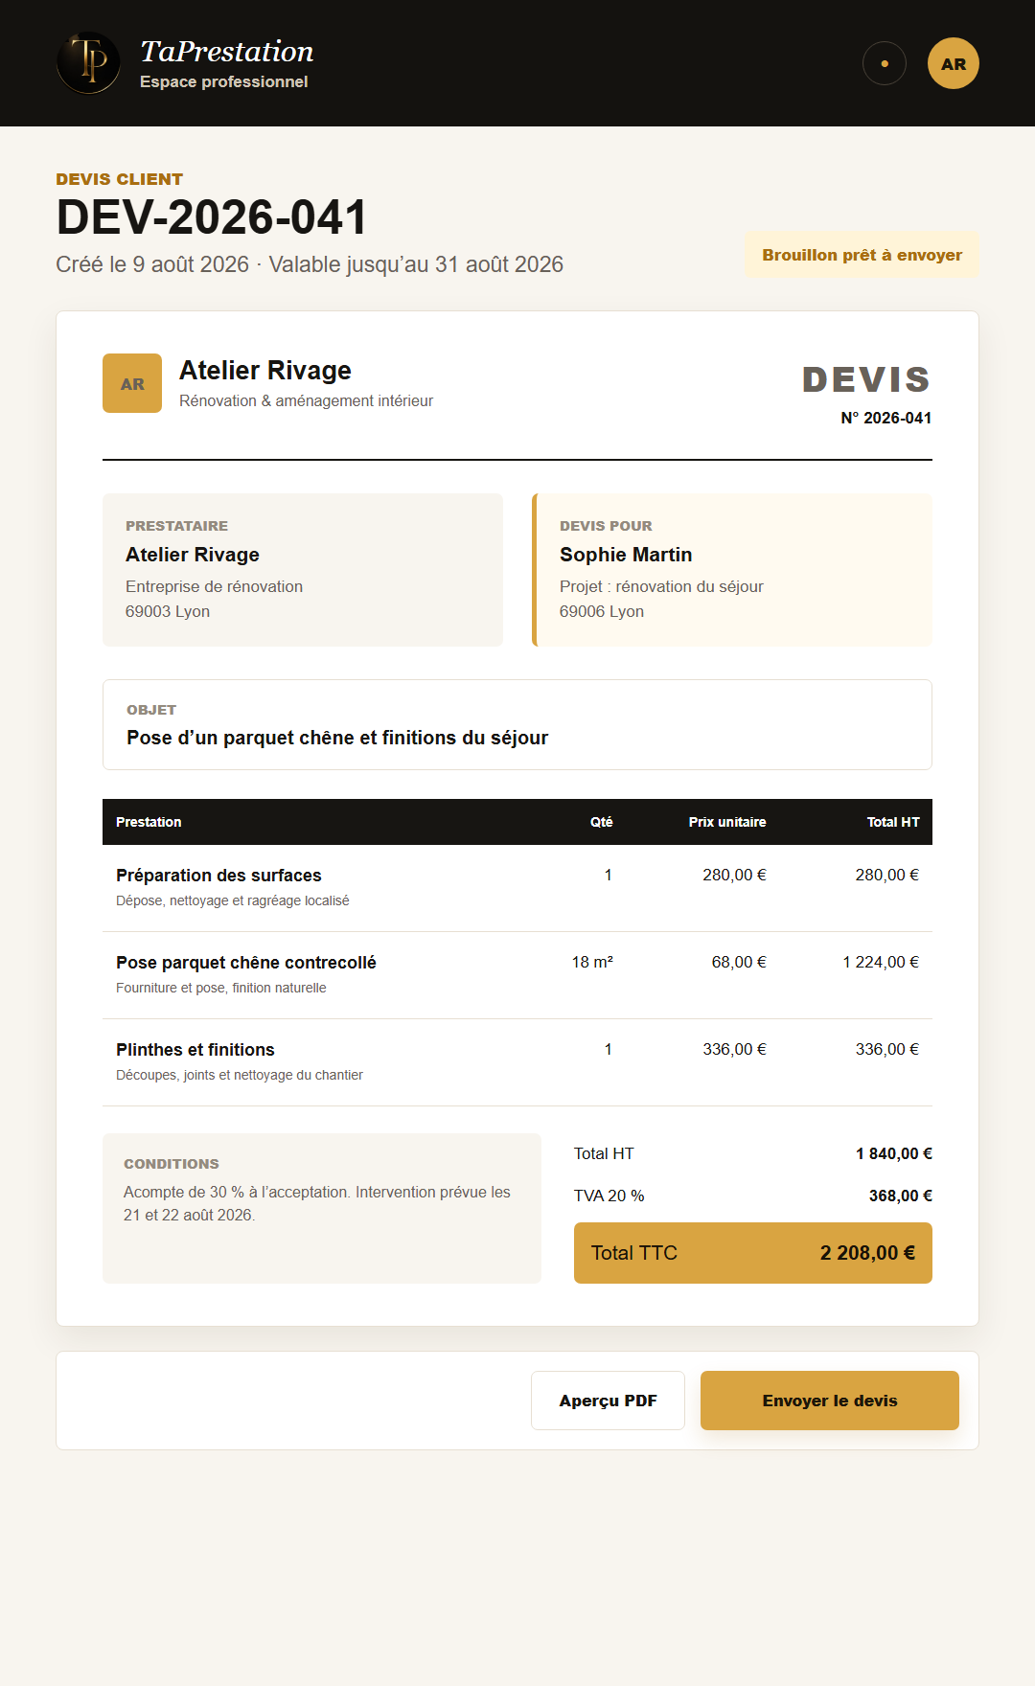This screenshot has width=1035, height=1686.
Task: Open the notification dot icon in header
Action: point(885,63)
